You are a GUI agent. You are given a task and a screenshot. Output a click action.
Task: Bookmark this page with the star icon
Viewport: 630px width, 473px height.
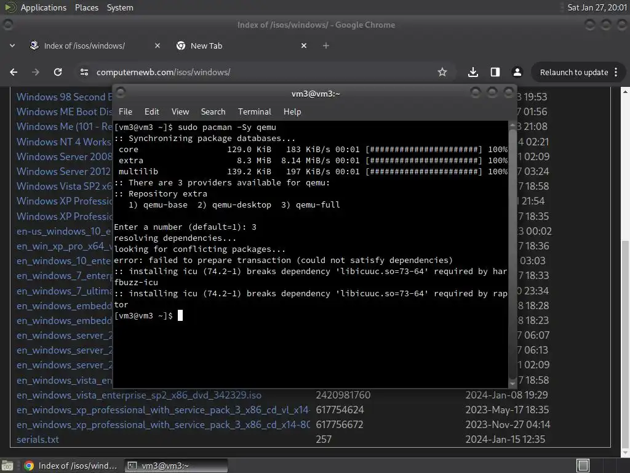coord(442,73)
